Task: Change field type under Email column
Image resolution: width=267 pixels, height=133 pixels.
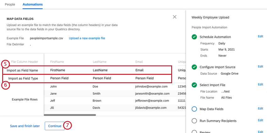Action: tap(144, 78)
